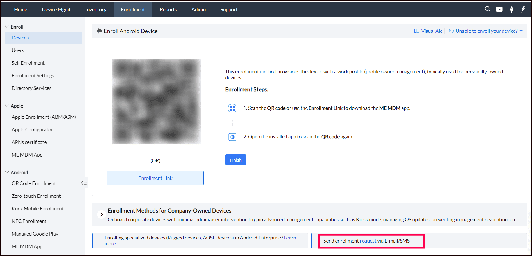This screenshot has width=532, height=256.
Task: Click the enrollment request link
Action: [368, 241]
